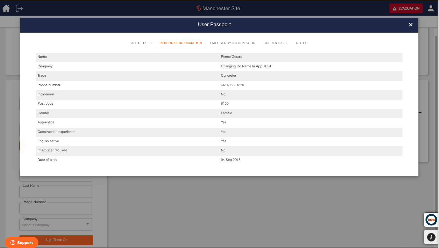Click the Support question mark icon
The height and width of the screenshot is (248, 439).
tap(13, 243)
